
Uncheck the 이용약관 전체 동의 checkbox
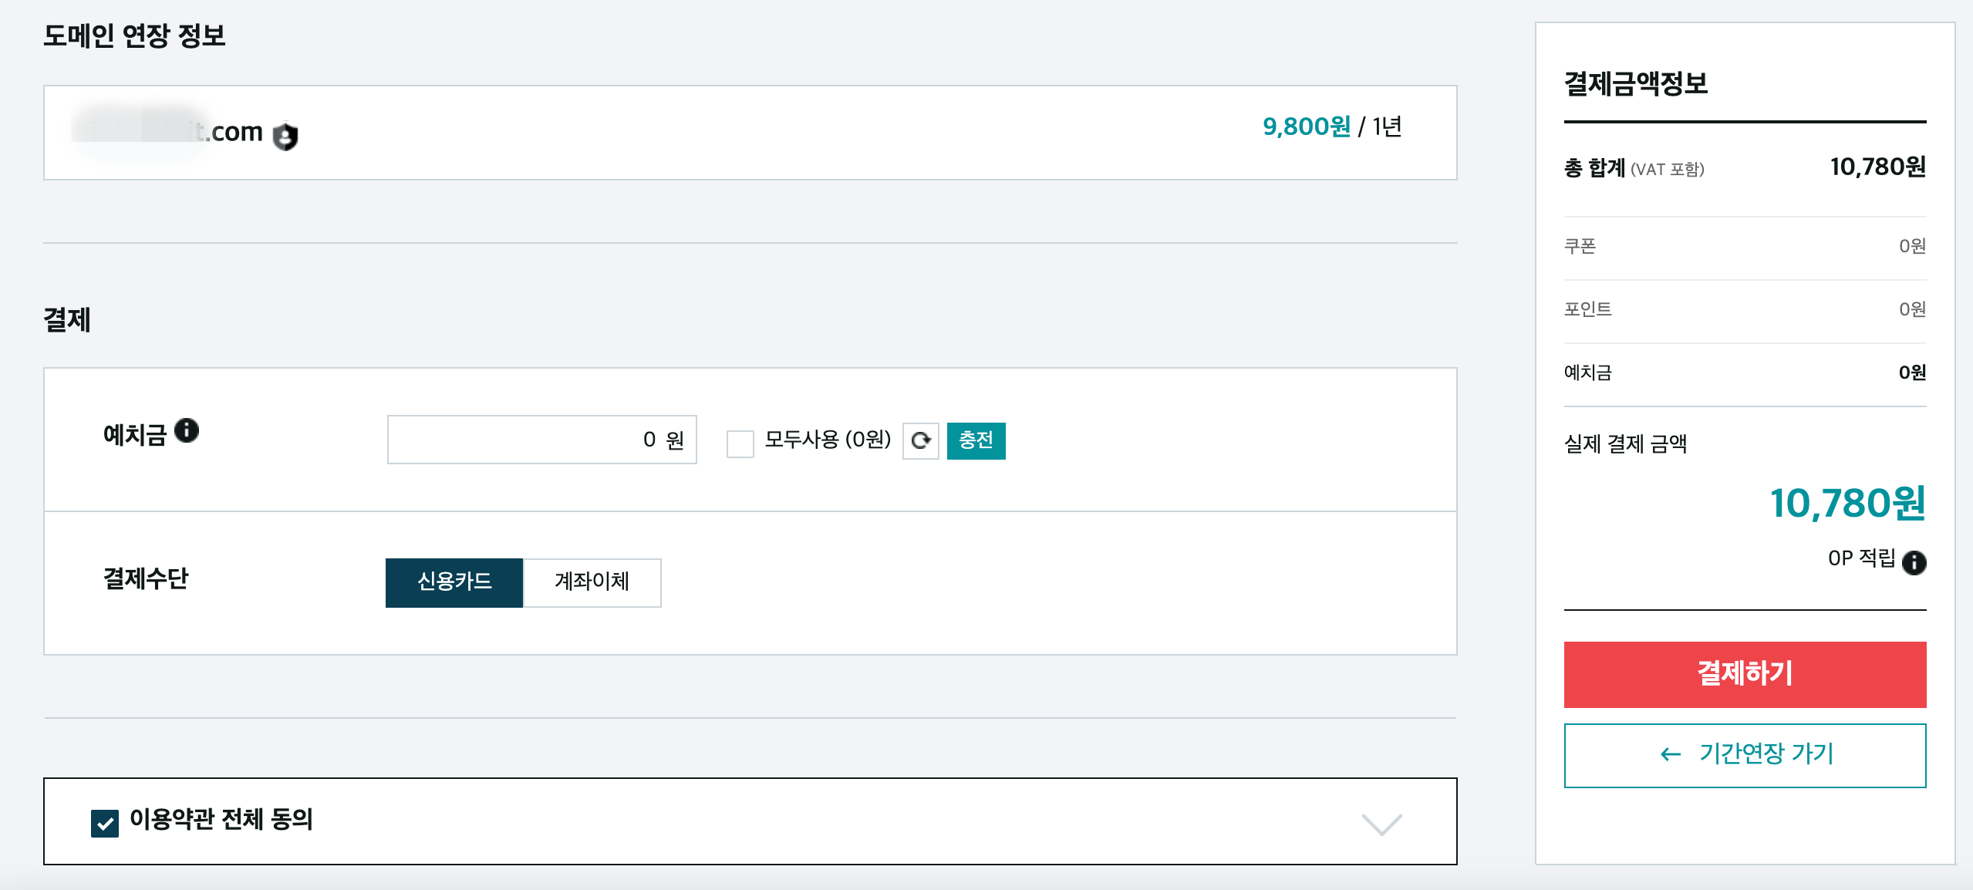[x=105, y=823]
